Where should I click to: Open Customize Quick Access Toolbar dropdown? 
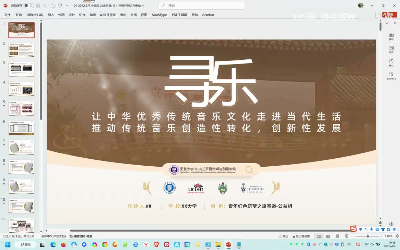pyautogui.click(x=67, y=6)
